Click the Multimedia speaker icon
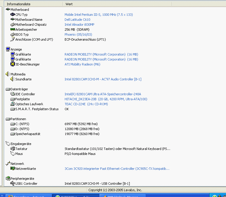Screen dimensions: 226x197 (8, 74)
